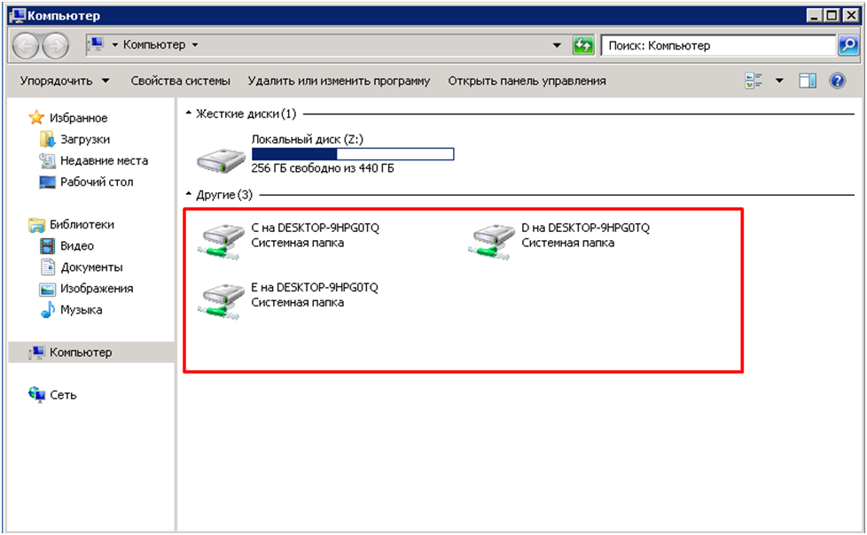The height and width of the screenshot is (535, 867).
Task: Click the Рабочий стол icon in sidebar
Action: [x=48, y=182]
